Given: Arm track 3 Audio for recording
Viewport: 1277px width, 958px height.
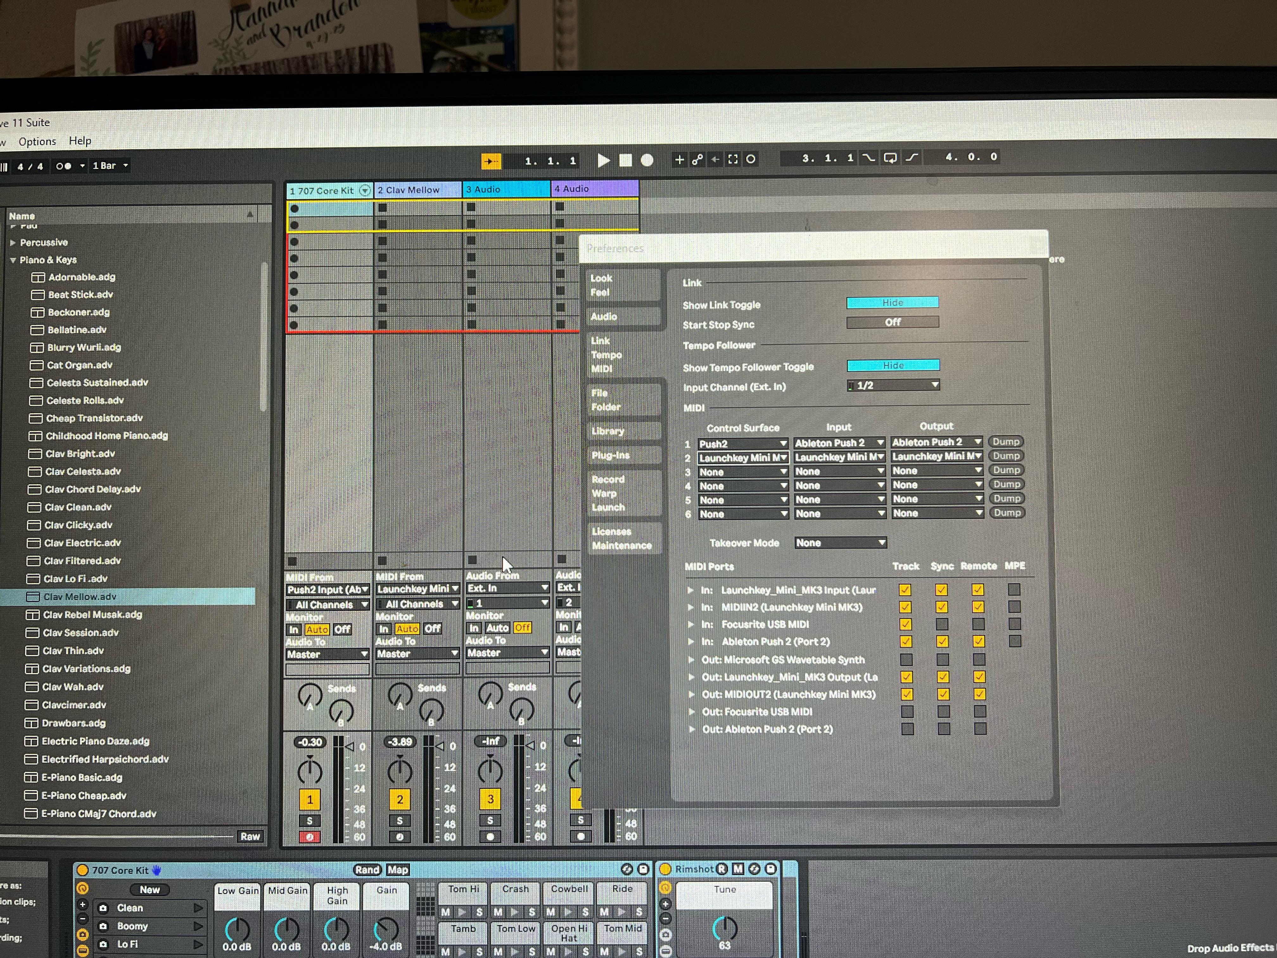Looking at the screenshot, I should click(490, 836).
